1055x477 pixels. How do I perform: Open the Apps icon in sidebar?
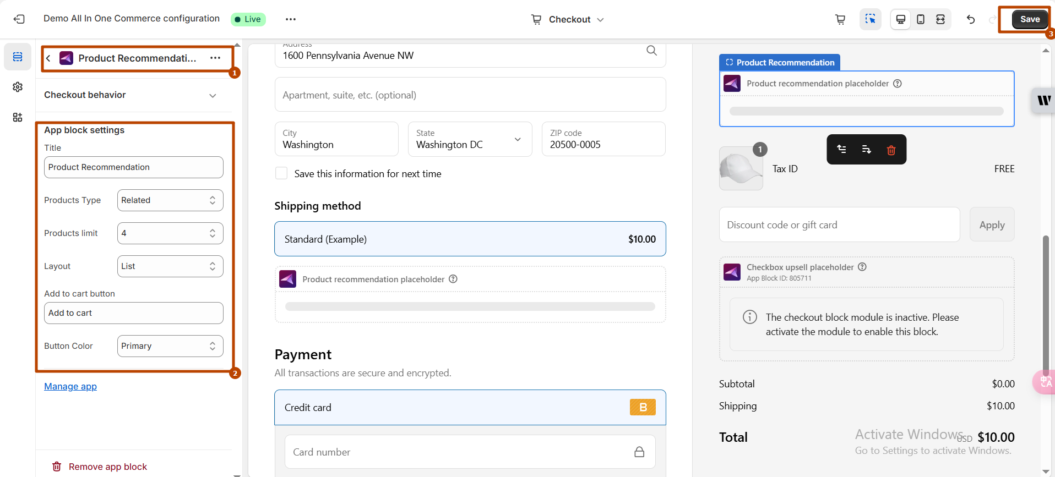coord(18,117)
